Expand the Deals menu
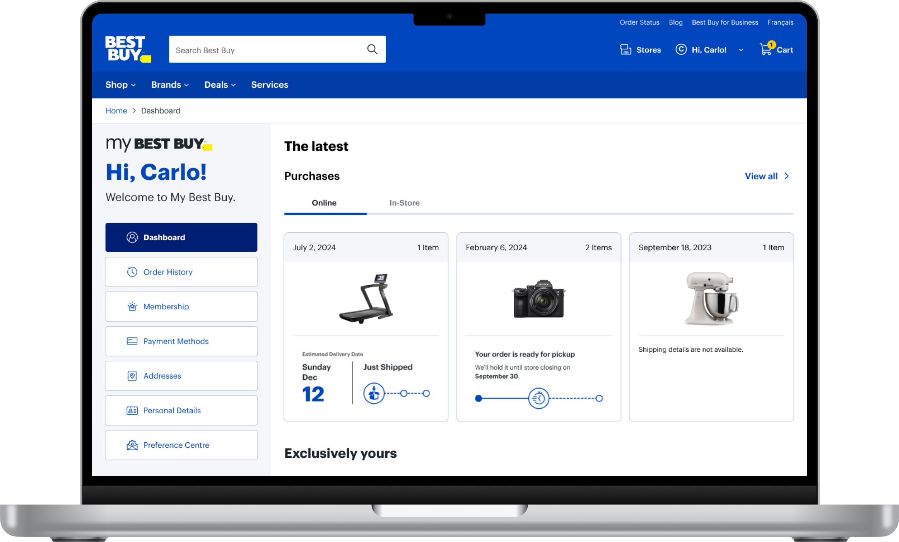 point(220,85)
